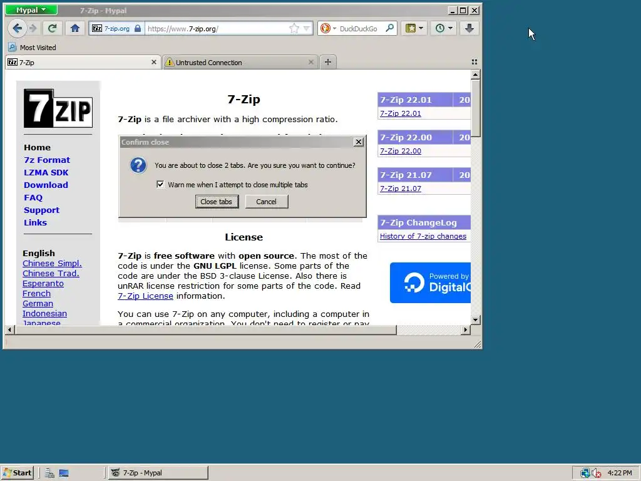Image resolution: width=641 pixels, height=481 pixels.
Task: Click the taskbar clock showing 4:22 PM
Action: click(619, 473)
